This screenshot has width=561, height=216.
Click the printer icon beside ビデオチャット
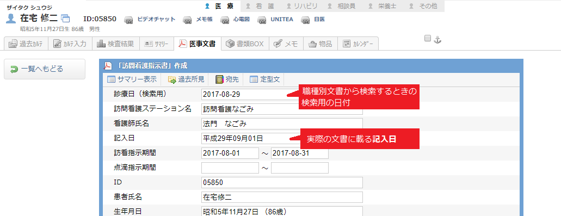[129, 20]
